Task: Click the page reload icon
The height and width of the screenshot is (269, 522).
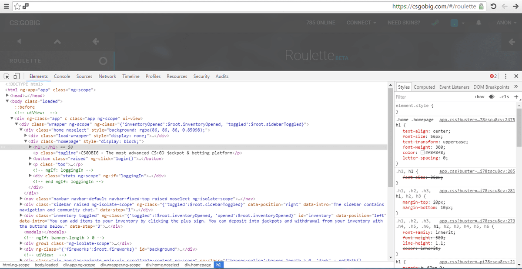Action: 494,7
